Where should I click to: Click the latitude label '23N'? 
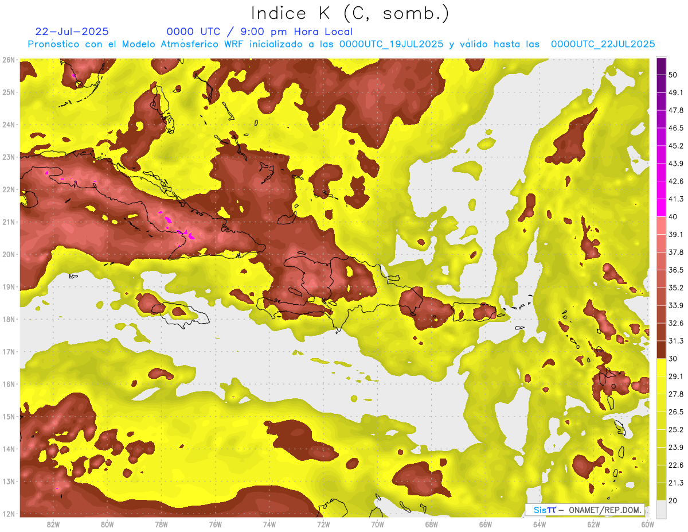tap(9, 157)
